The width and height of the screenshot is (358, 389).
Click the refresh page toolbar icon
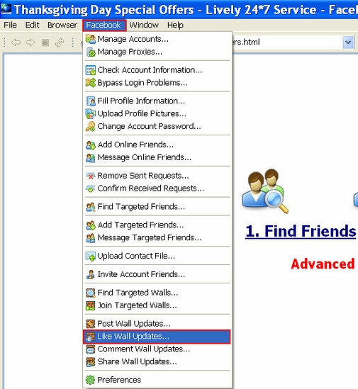click(x=60, y=43)
